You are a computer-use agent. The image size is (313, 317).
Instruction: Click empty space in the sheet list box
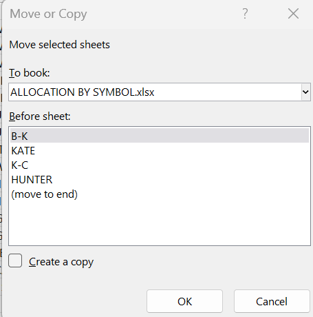point(160,223)
